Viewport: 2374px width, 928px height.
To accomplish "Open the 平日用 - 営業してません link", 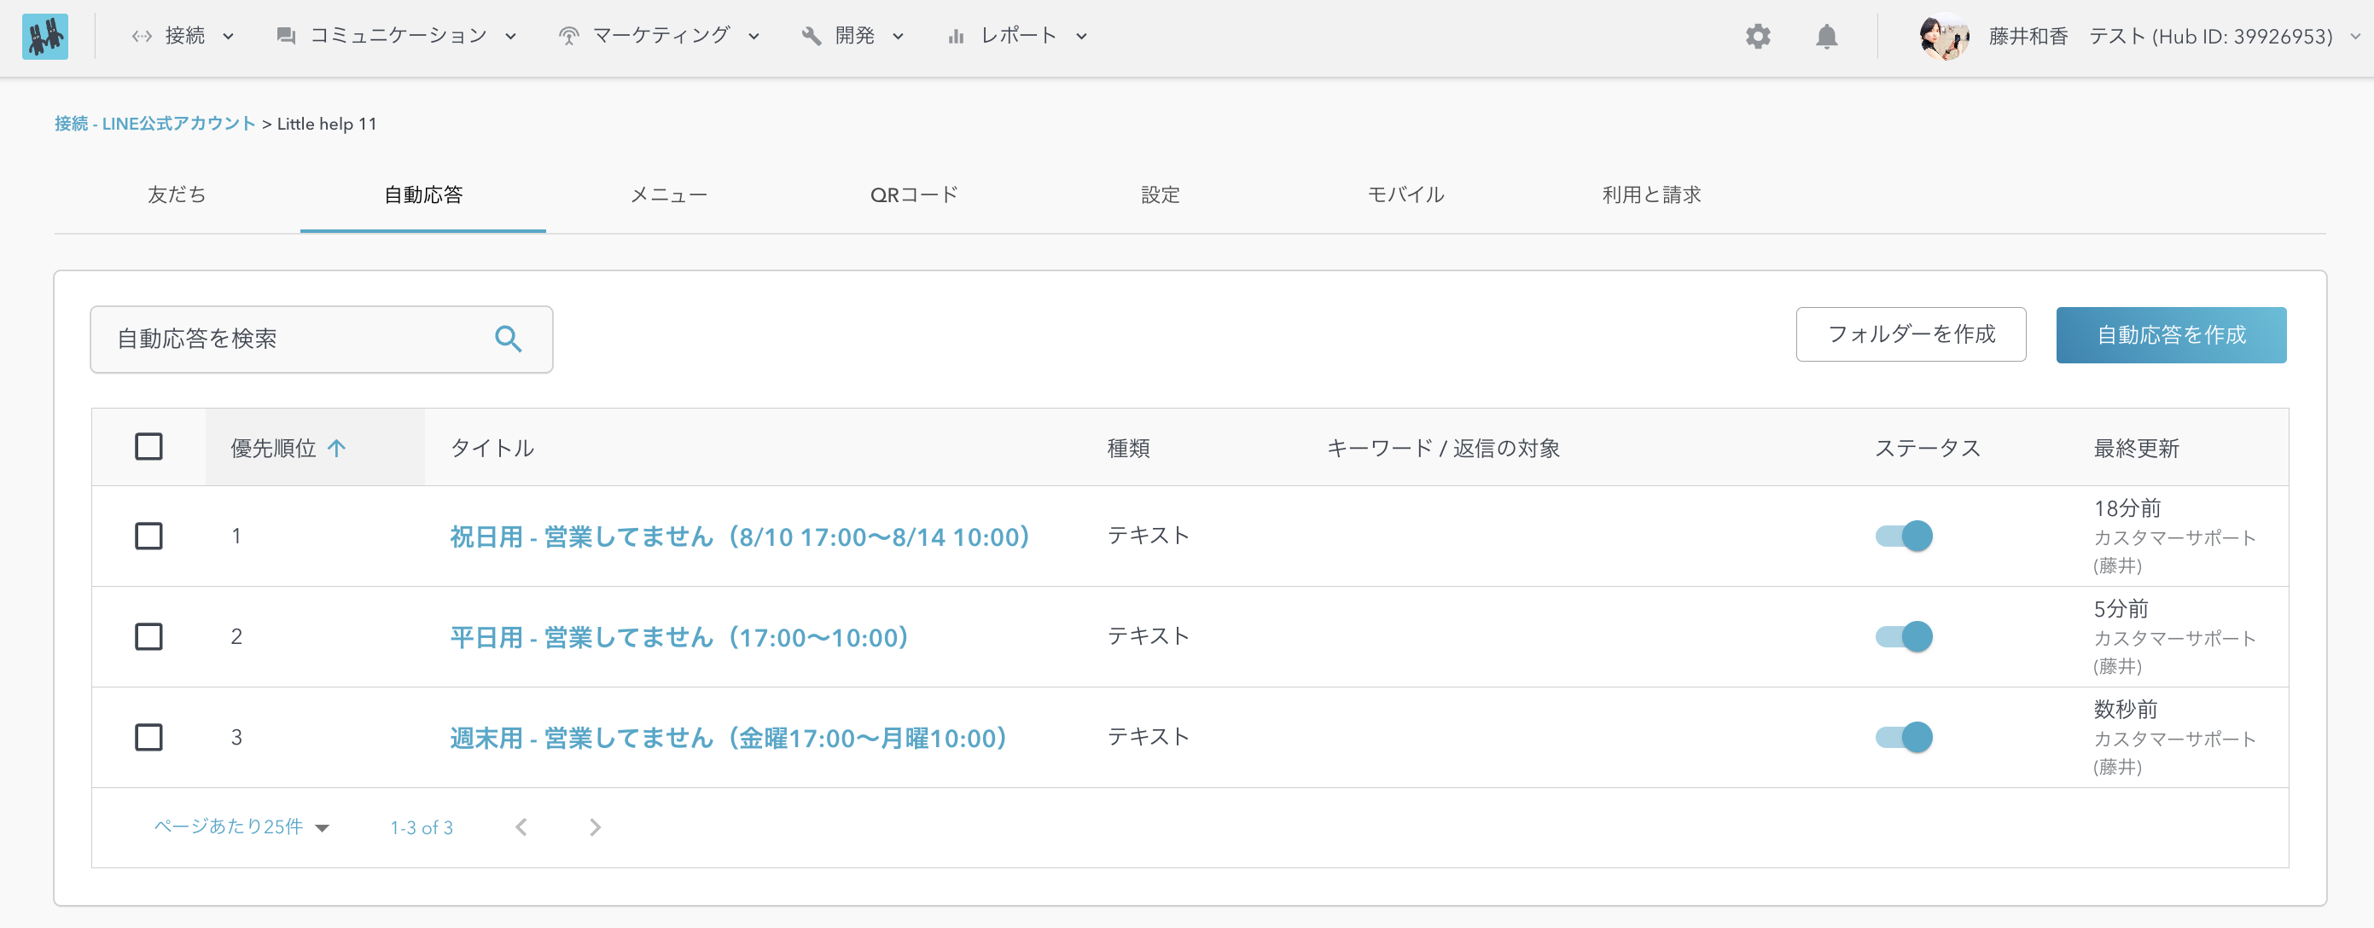I will tap(678, 638).
